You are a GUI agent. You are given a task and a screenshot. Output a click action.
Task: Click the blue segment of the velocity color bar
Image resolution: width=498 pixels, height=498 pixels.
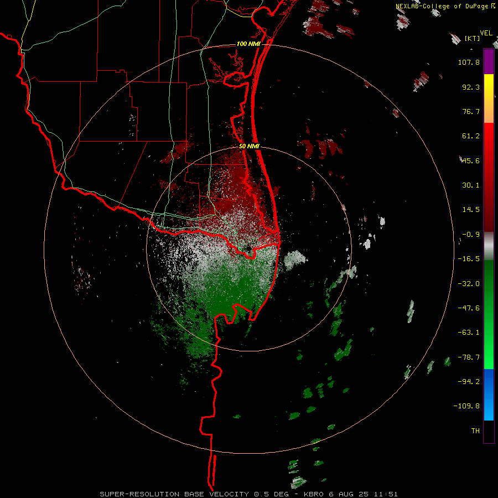click(489, 395)
